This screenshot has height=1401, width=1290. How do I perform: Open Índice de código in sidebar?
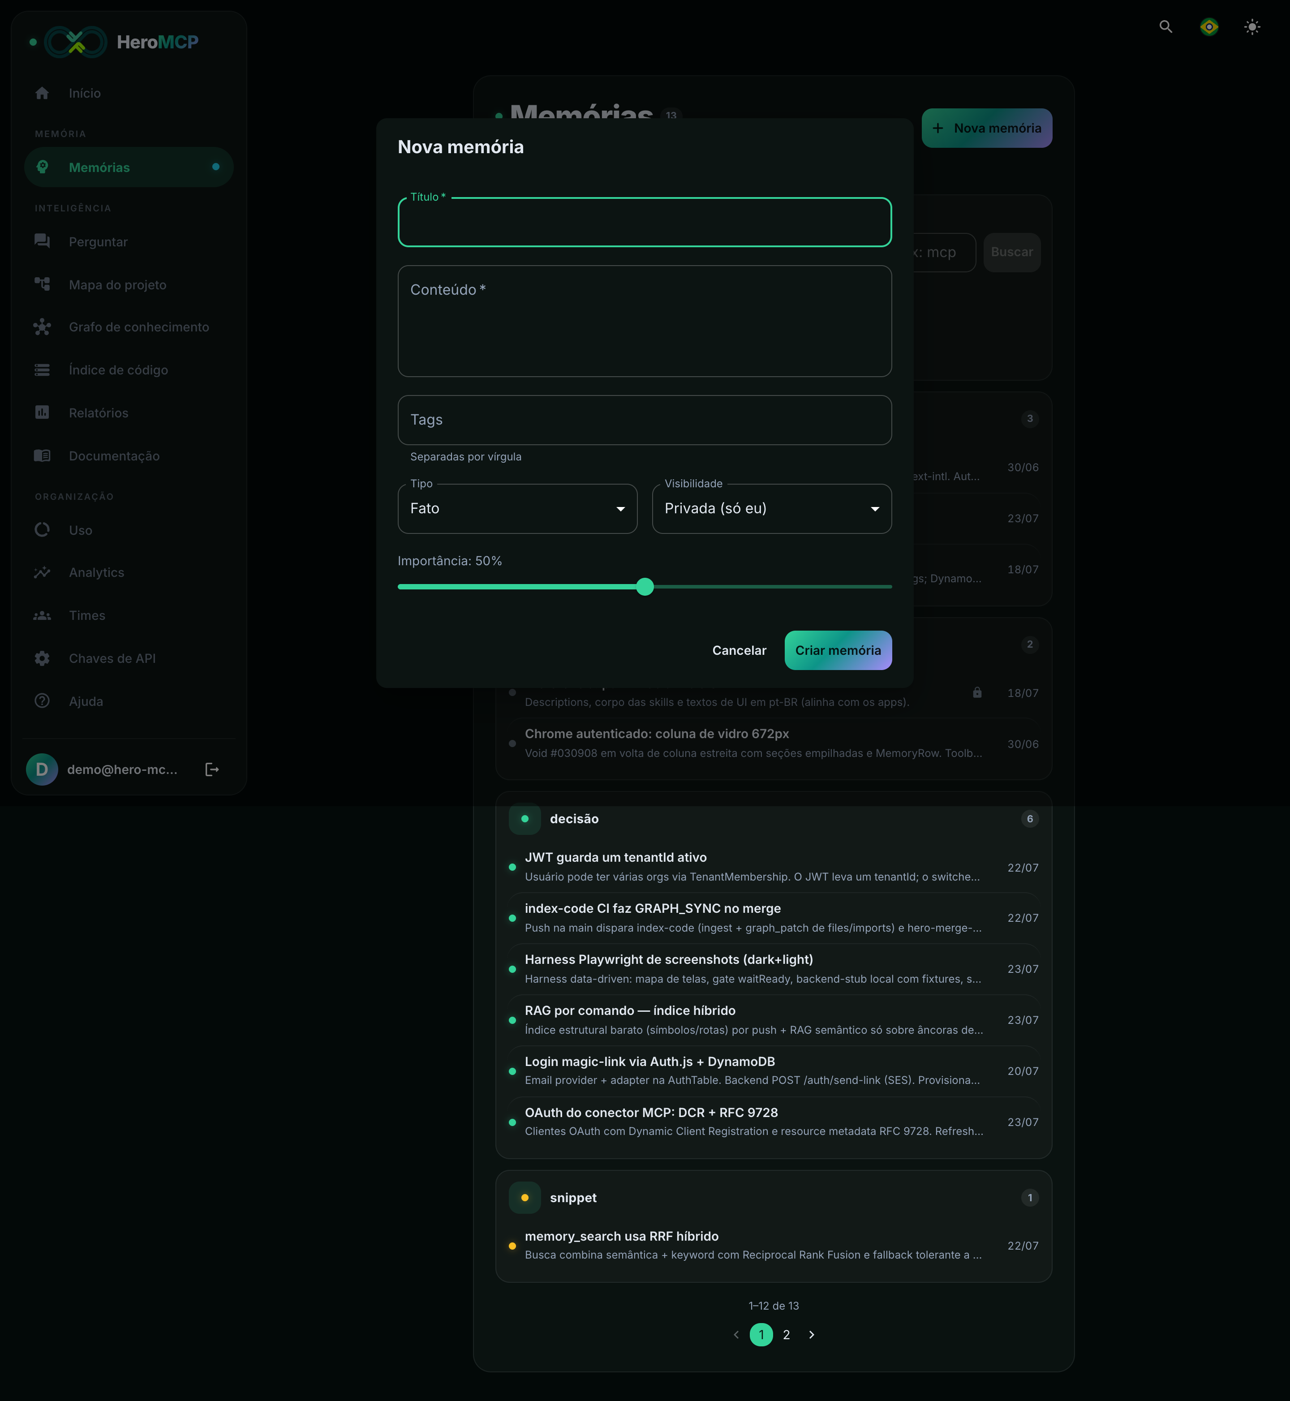[x=129, y=370]
